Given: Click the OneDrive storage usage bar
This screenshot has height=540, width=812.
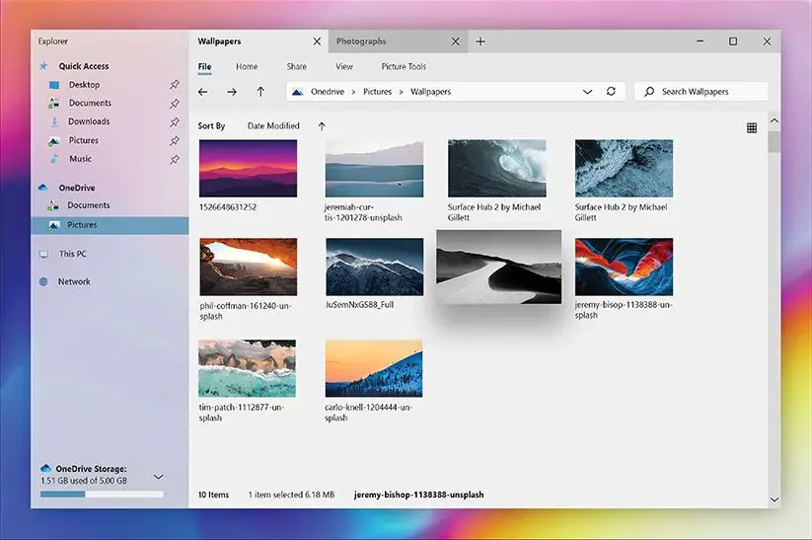Looking at the screenshot, I should (x=102, y=495).
